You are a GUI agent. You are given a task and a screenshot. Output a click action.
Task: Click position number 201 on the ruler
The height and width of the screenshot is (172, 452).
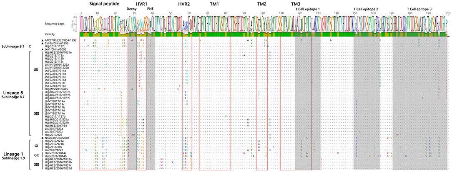pos(448,13)
